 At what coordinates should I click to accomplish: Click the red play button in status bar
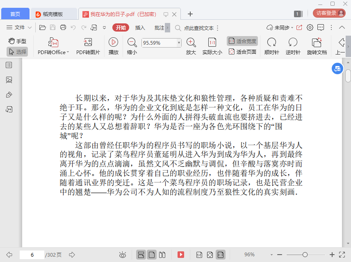click(x=181, y=255)
